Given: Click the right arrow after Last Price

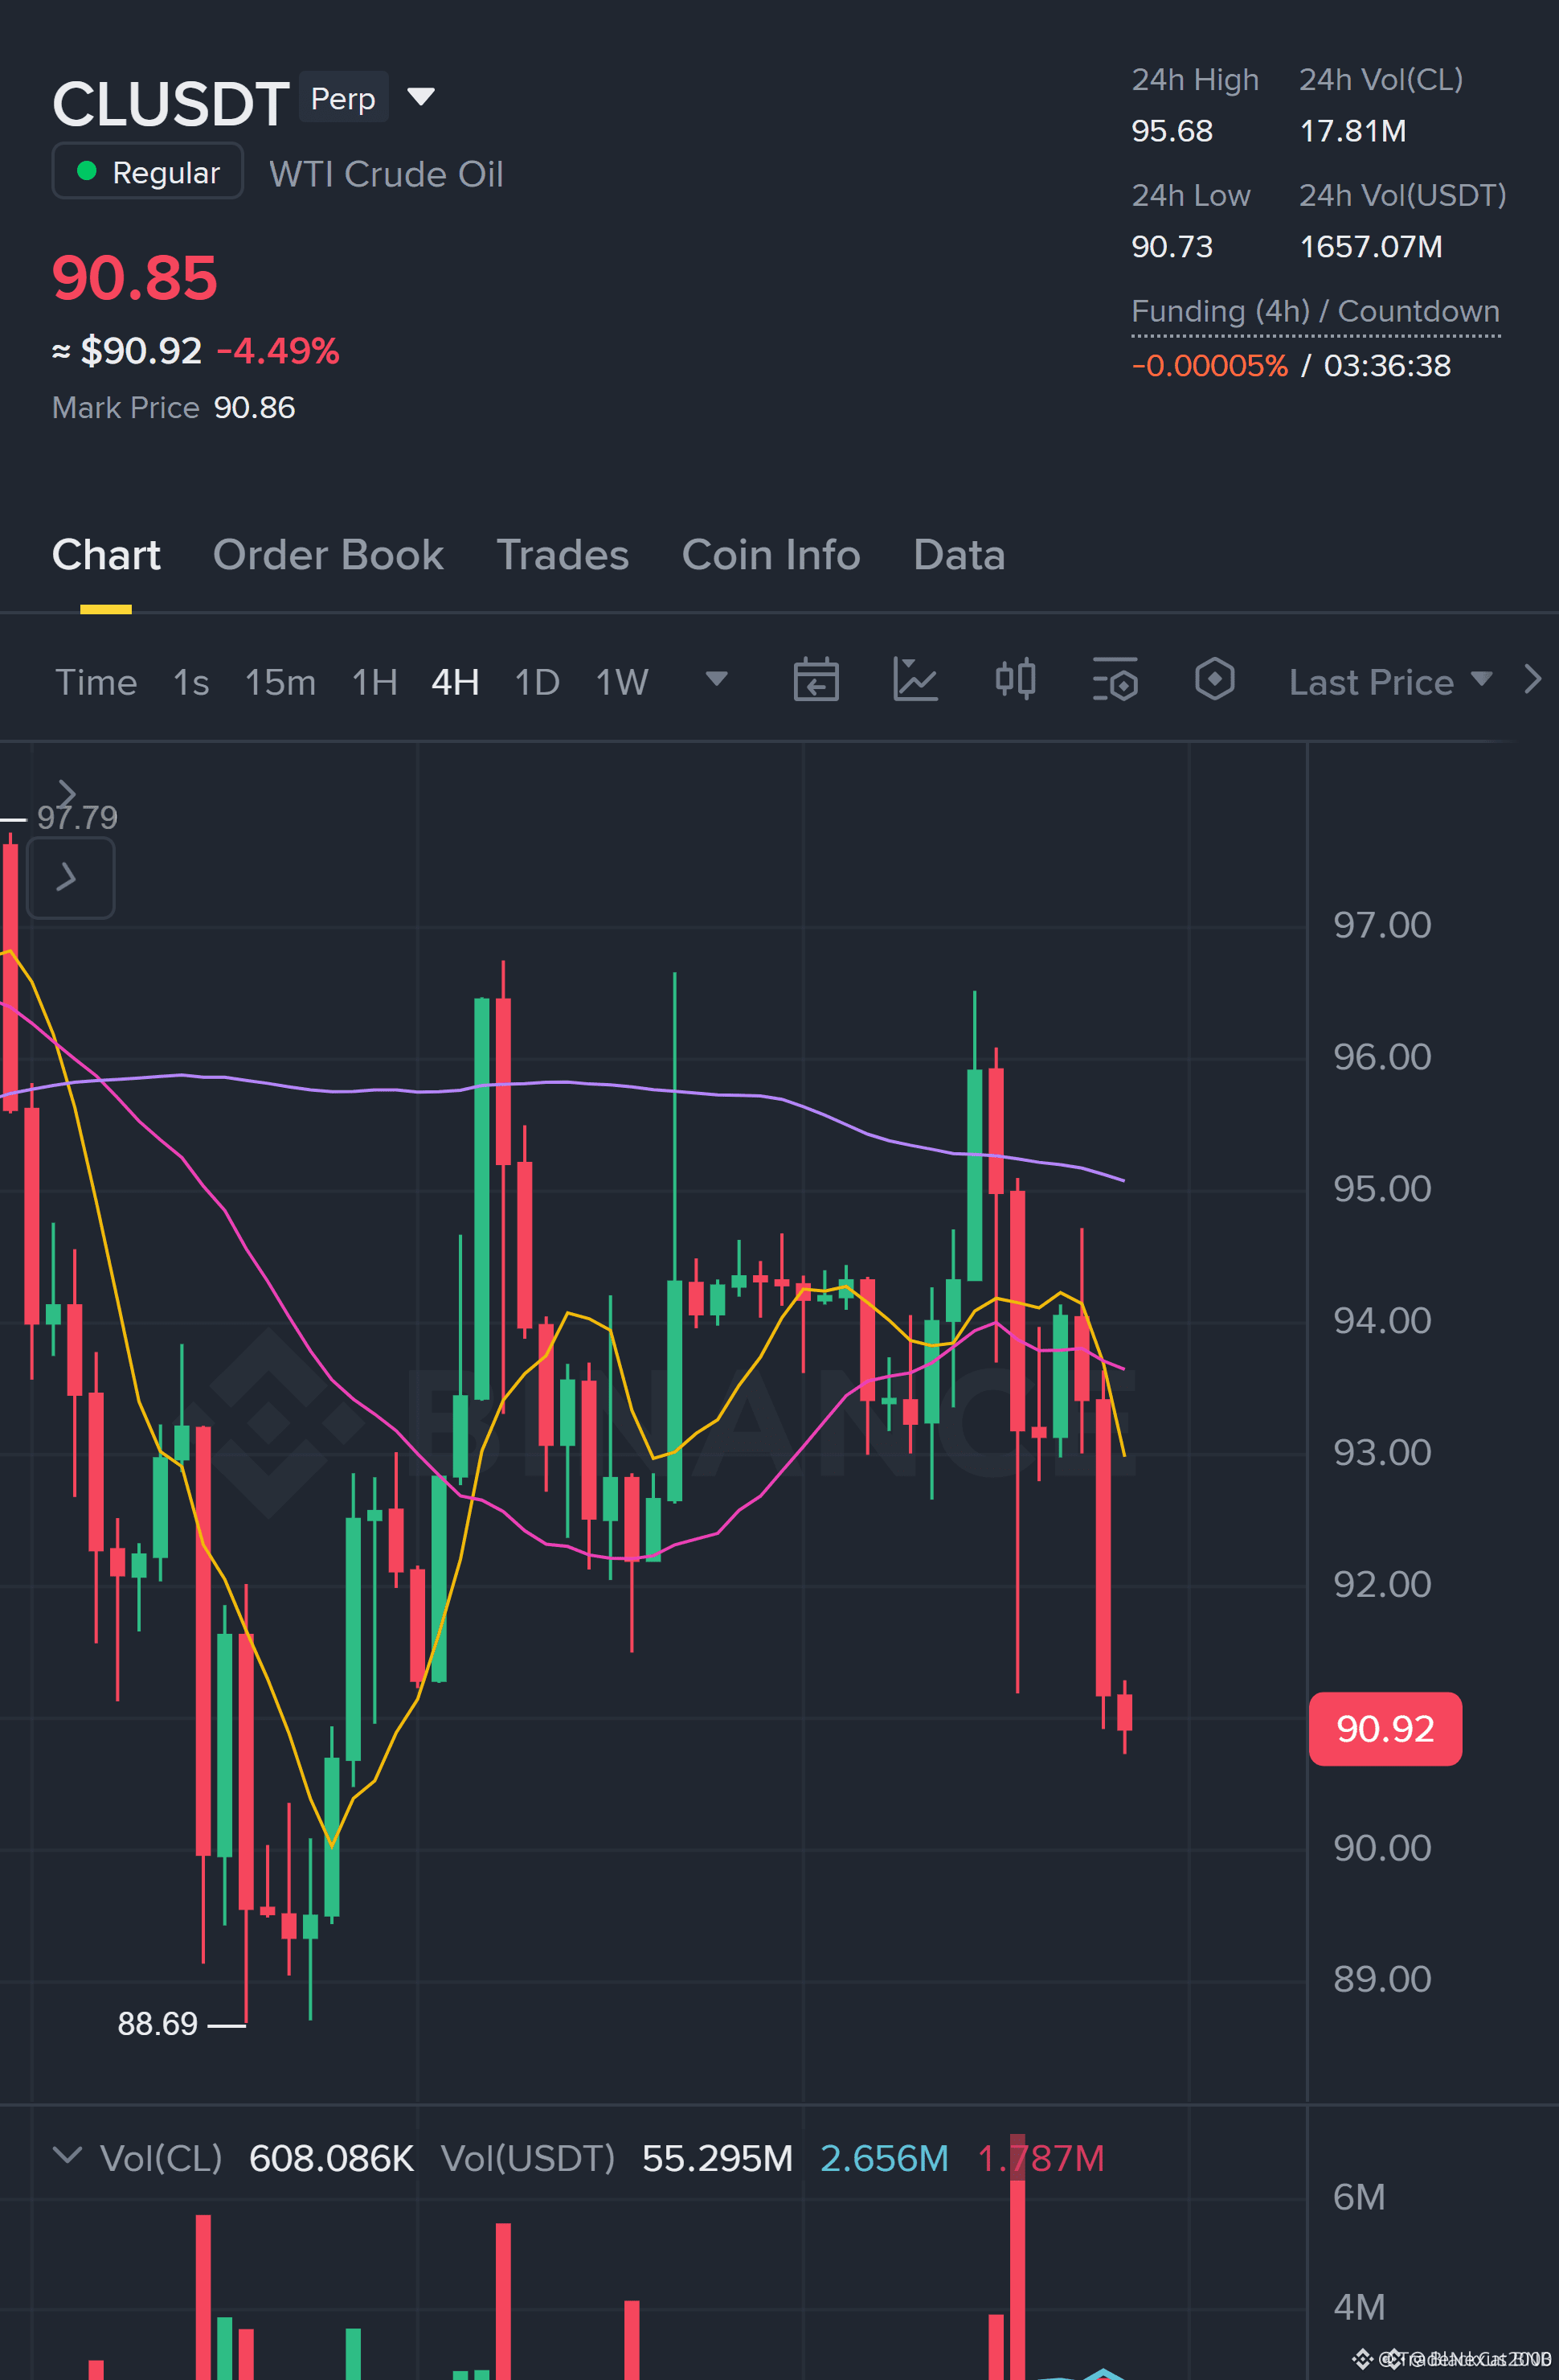Looking at the screenshot, I should [1532, 680].
